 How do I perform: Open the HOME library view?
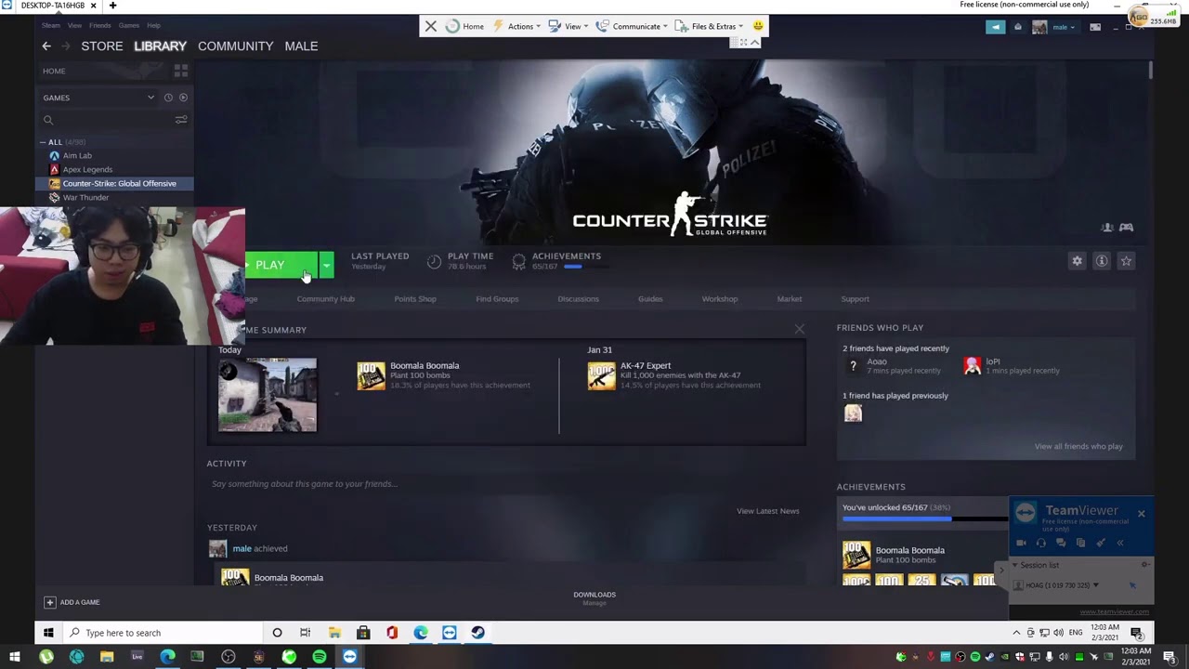pyautogui.click(x=54, y=72)
